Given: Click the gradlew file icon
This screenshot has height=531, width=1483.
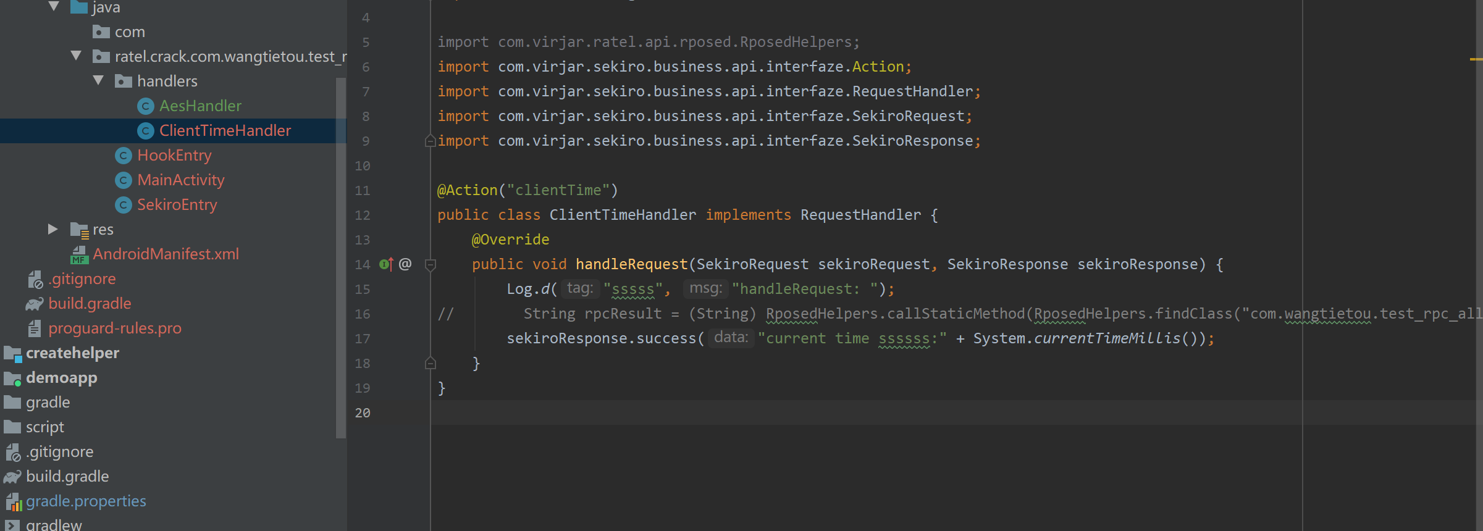Looking at the screenshot, I should pyautogui.click(x=12, y=525).
